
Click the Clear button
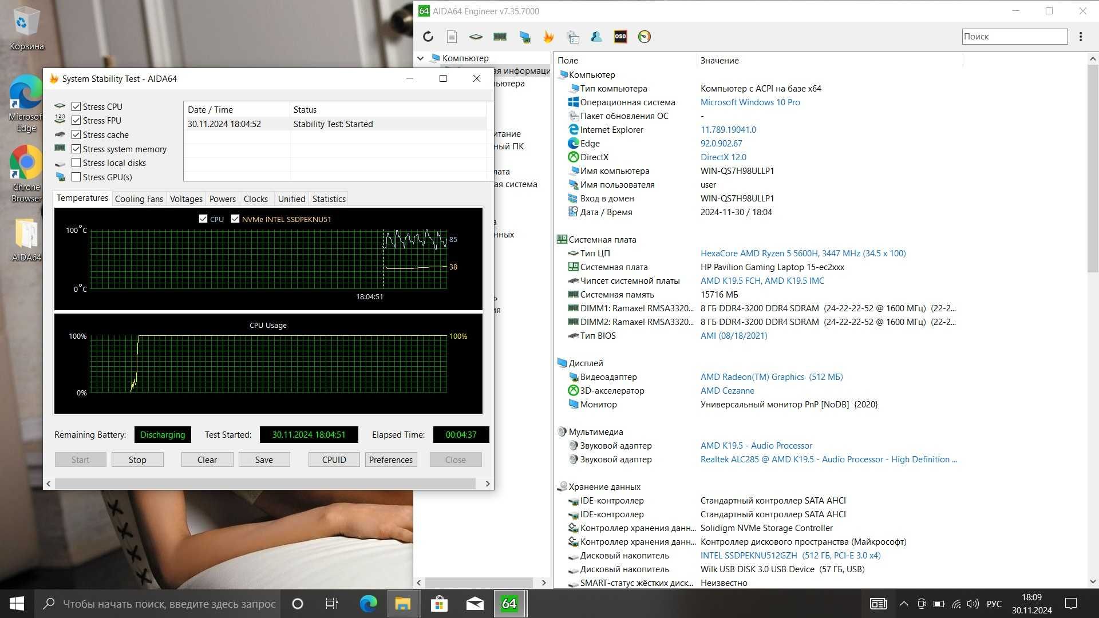(x=207, y=459)
